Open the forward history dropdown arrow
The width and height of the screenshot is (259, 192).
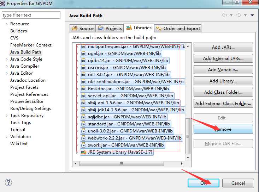[x=246, y=15]
